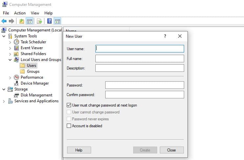Enable the Account is disabled checkbox
Viewport: 244px width, 160px height.
[69, 126]
